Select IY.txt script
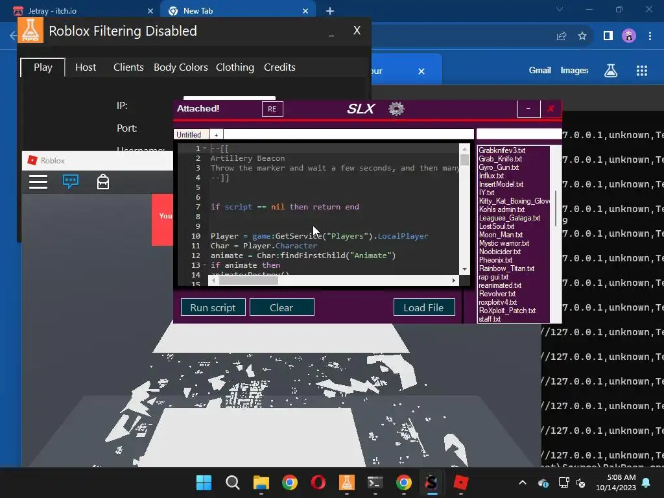 (486, 193)
